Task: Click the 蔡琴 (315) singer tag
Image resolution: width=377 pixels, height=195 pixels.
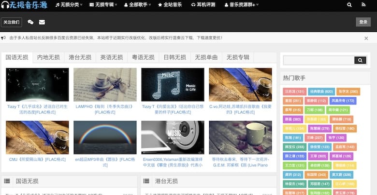Action: pos(293,110)
